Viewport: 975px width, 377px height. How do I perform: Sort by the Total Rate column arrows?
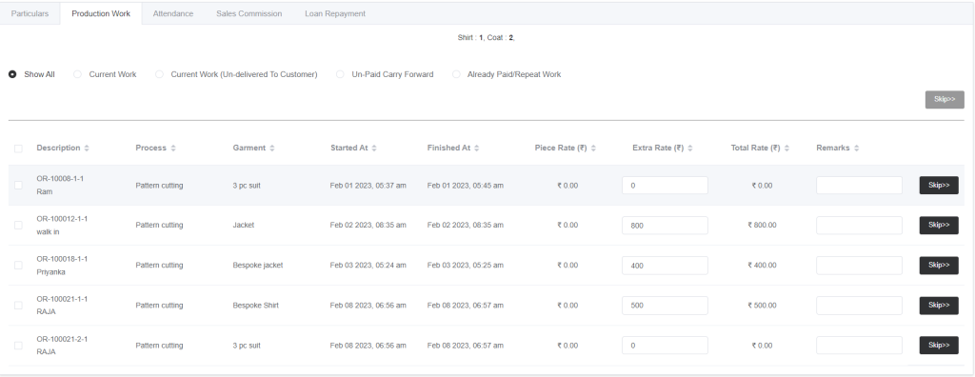click(786, 149)
